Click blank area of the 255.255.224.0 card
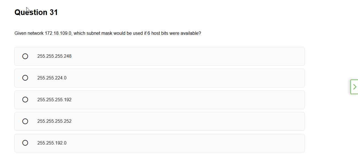358x166 pixels. coord(184,78)
